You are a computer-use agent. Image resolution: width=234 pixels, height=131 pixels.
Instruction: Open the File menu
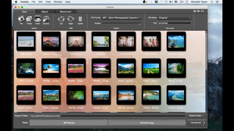point(33,2)
